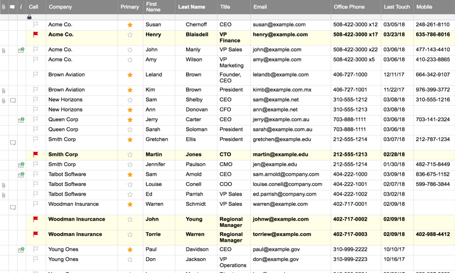Viewport: 455px width, 273px height.
Task: Click the update request icon on Jerry Carter's row
Action: [21, 120]
